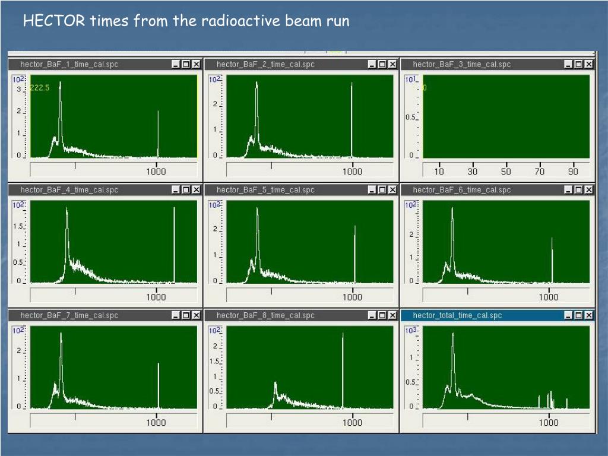Click the 1000 tick label under BaF_1 plot

[x=156, y=172]
